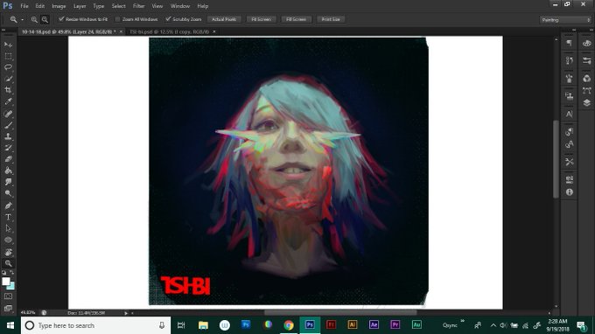Select the Dodge tool
The width and height of the screenshot is (595, 334).
[x=8, y=194]
